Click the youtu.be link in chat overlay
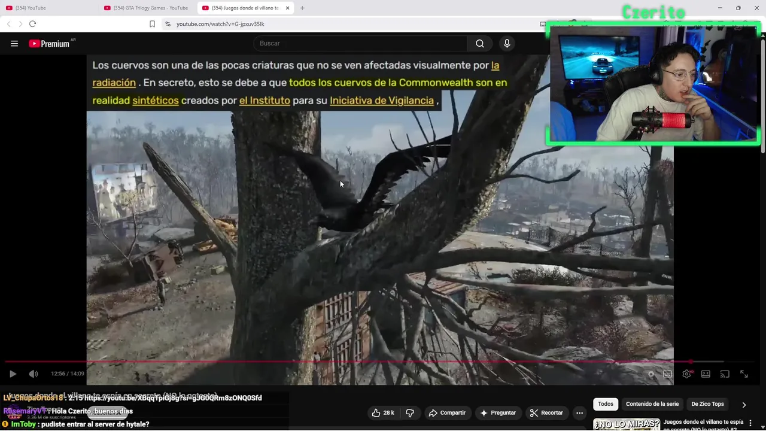 [x=173, y=398]
